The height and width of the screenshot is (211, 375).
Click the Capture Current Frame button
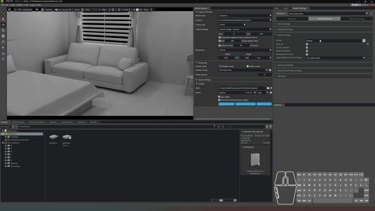pyautogui.click(x=246, y=104)
